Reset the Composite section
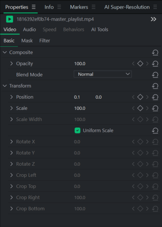Screen dimensions: 162x227 155,52
